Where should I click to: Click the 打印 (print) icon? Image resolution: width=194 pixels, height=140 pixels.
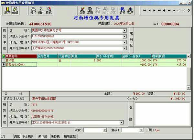33,11
